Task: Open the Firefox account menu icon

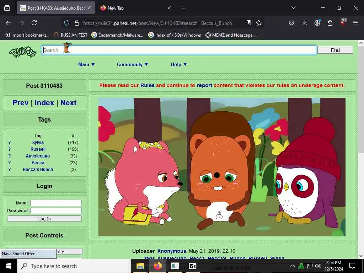Action: (317, 23)
